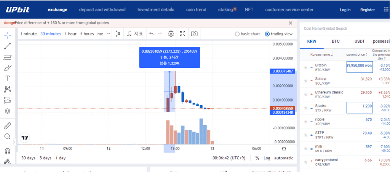
Task: Set chart interval to 4 hours
Action: coord(87,34)
